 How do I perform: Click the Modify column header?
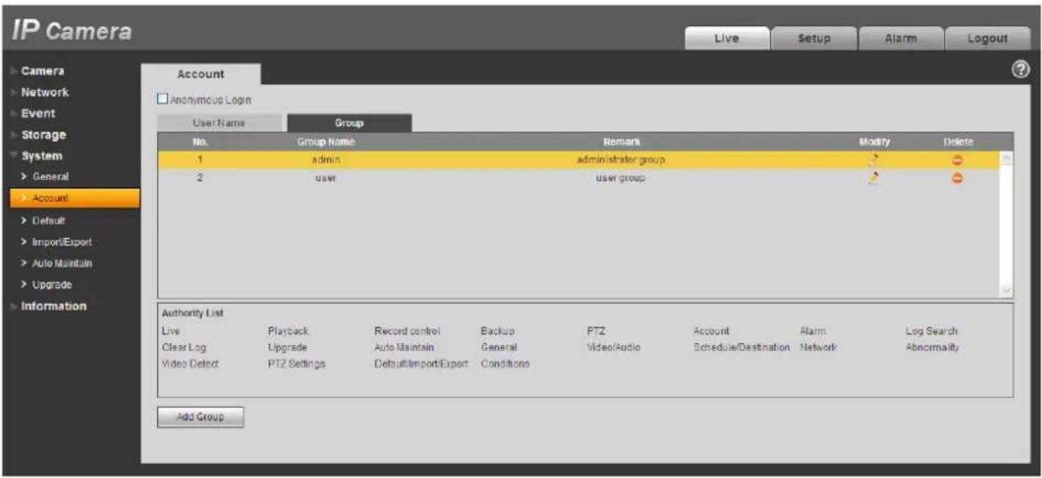[x=874, y=142]
